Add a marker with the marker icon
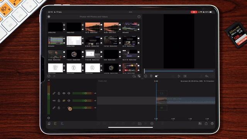This screenshot has width=247, height=139. (x=151, y=76)
